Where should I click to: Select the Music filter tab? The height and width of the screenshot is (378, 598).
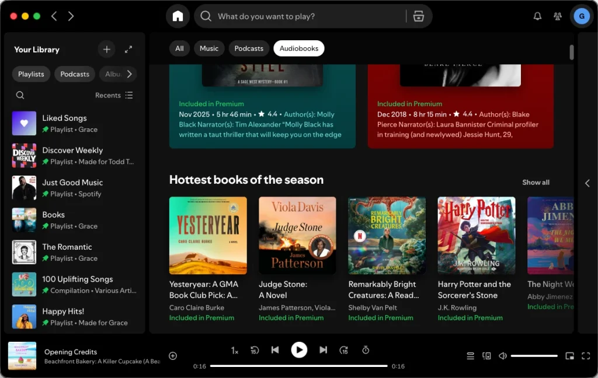click(209, 48)
